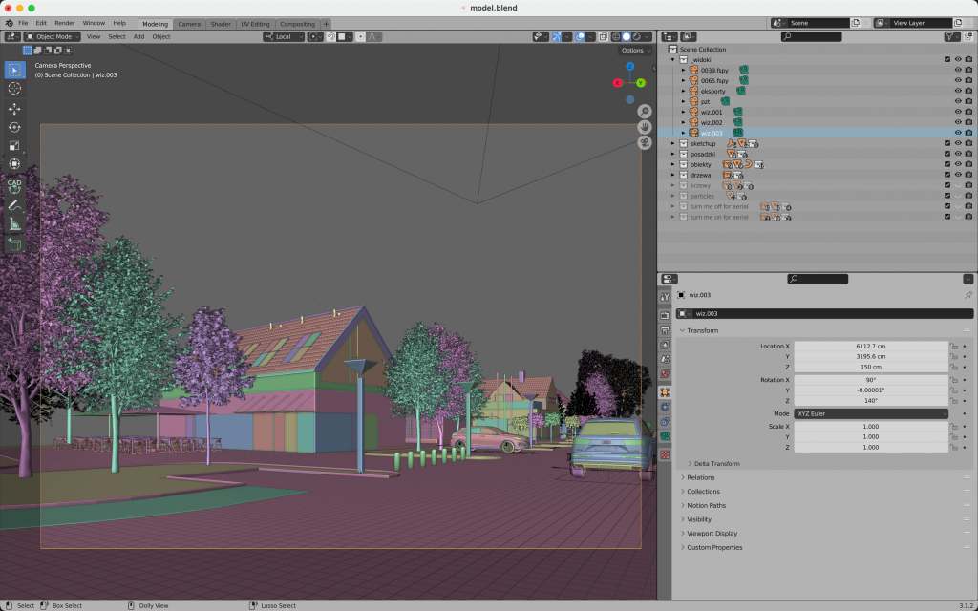978x611 pixels.
Task: Uncheck the sketchup collection checkbox
Action: pos(946,143)
